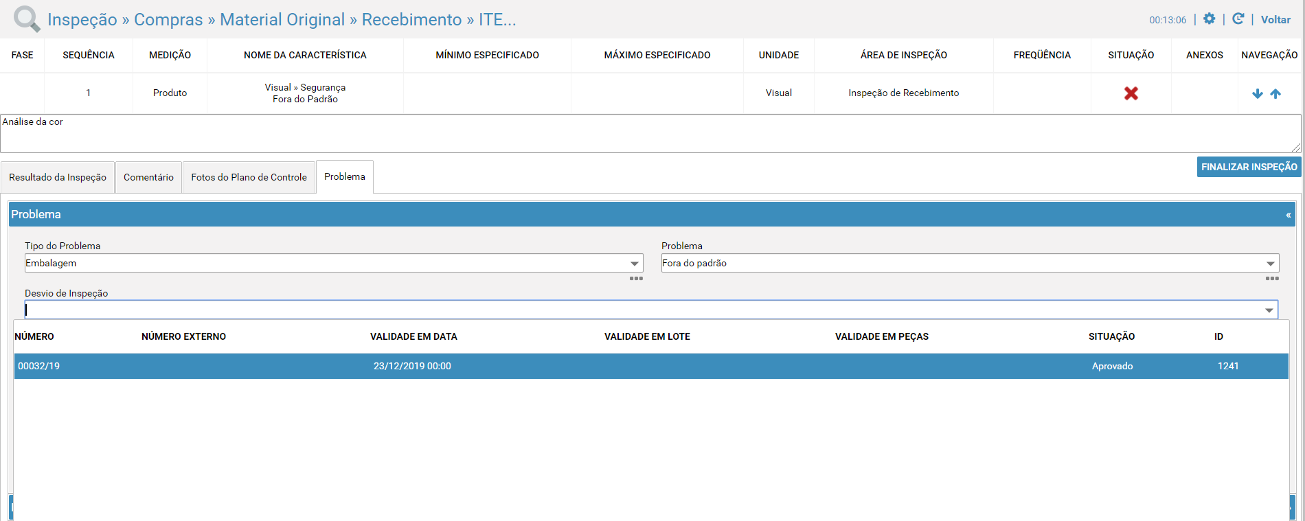Go to previous characteristic with up arrow
This screenshot has width=1305, height=521.
pyautogui.click(x=1275, y=94)
